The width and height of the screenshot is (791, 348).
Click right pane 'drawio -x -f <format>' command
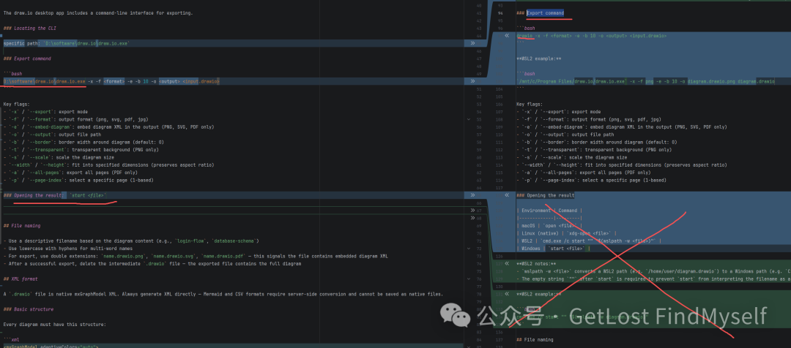point(592,36)
